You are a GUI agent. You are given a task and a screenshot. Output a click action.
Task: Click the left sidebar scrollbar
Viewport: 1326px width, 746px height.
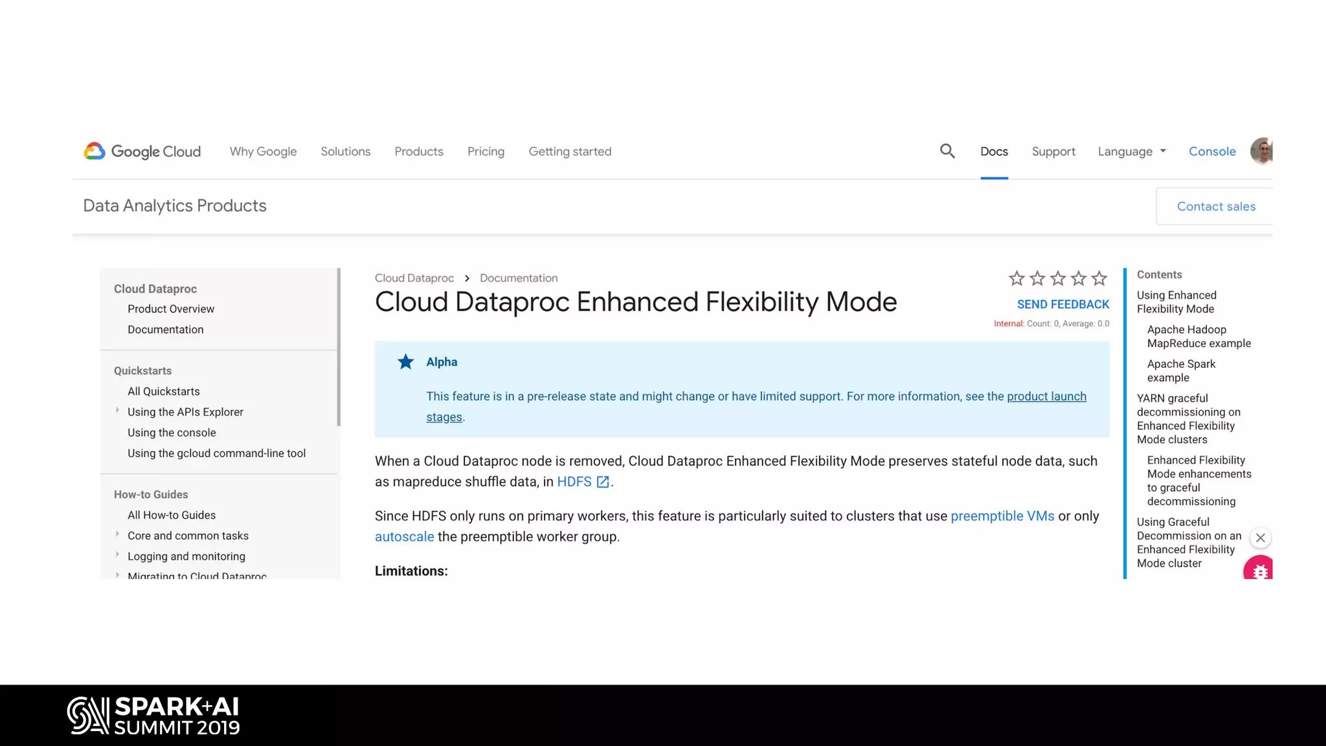(x=339, y=347)
